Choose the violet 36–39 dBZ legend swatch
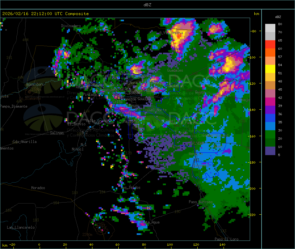 [270, 110]
